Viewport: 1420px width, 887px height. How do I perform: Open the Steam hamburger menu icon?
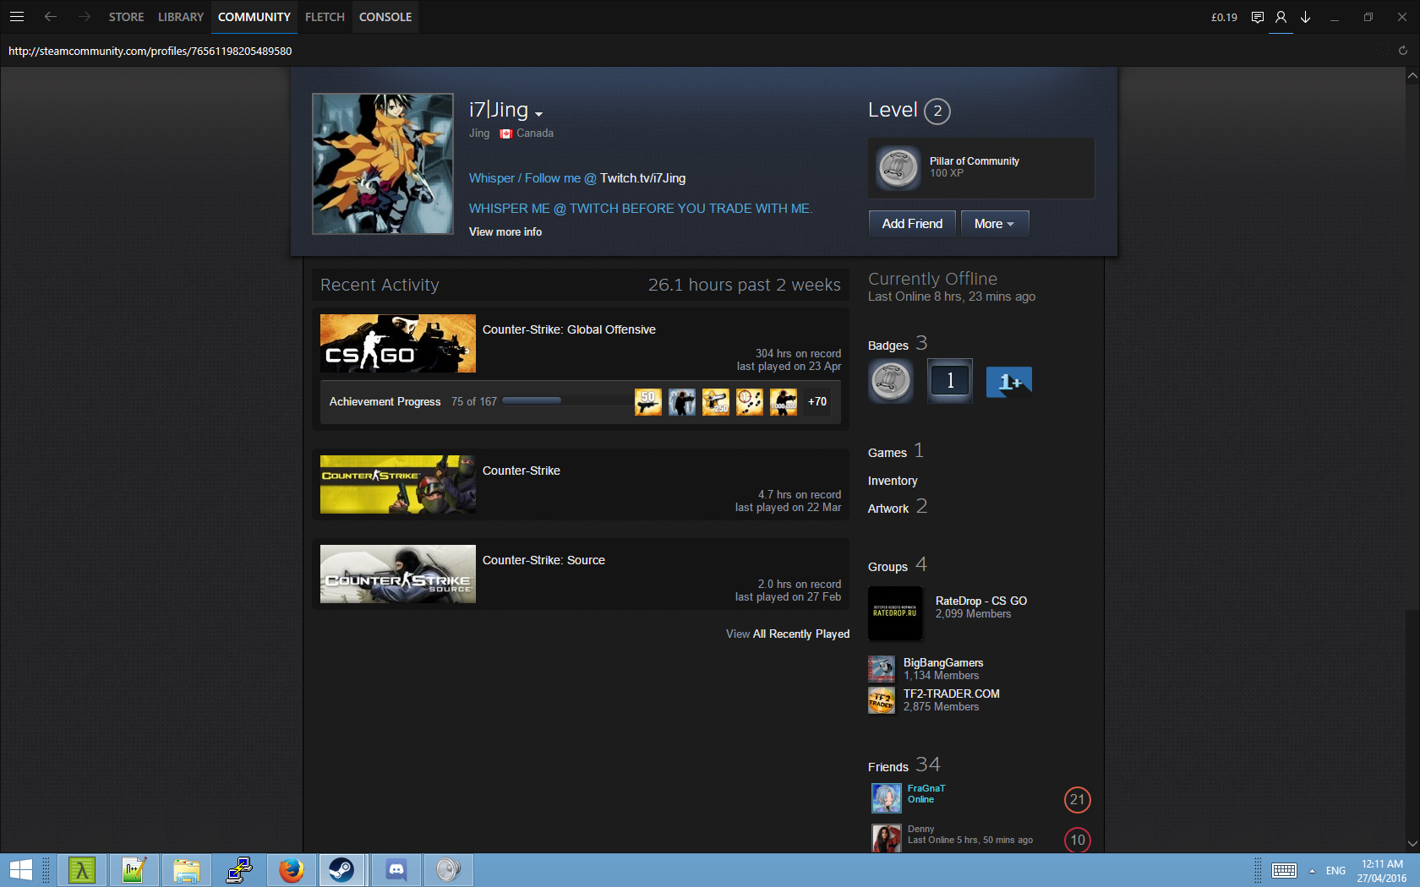click(16, 17)
